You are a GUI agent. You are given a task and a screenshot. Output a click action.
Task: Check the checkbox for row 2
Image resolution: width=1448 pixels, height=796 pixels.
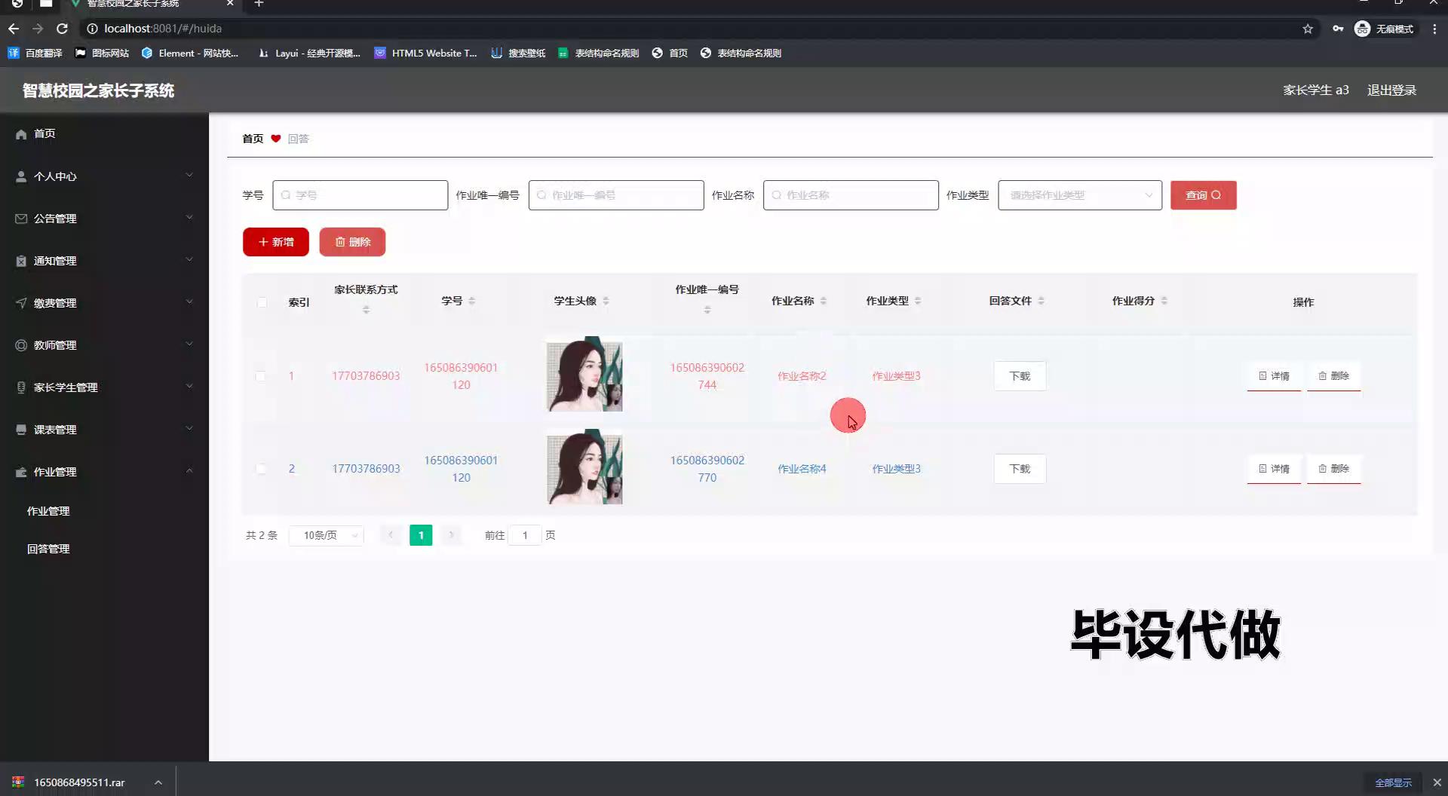click(261, 469)
